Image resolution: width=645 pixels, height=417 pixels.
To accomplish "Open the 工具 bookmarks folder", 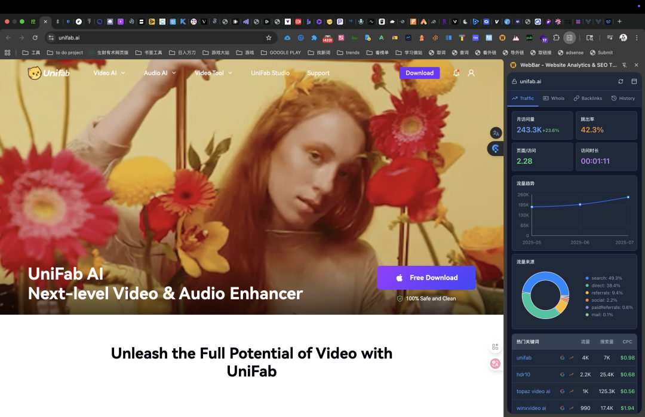I will (31, 53).
